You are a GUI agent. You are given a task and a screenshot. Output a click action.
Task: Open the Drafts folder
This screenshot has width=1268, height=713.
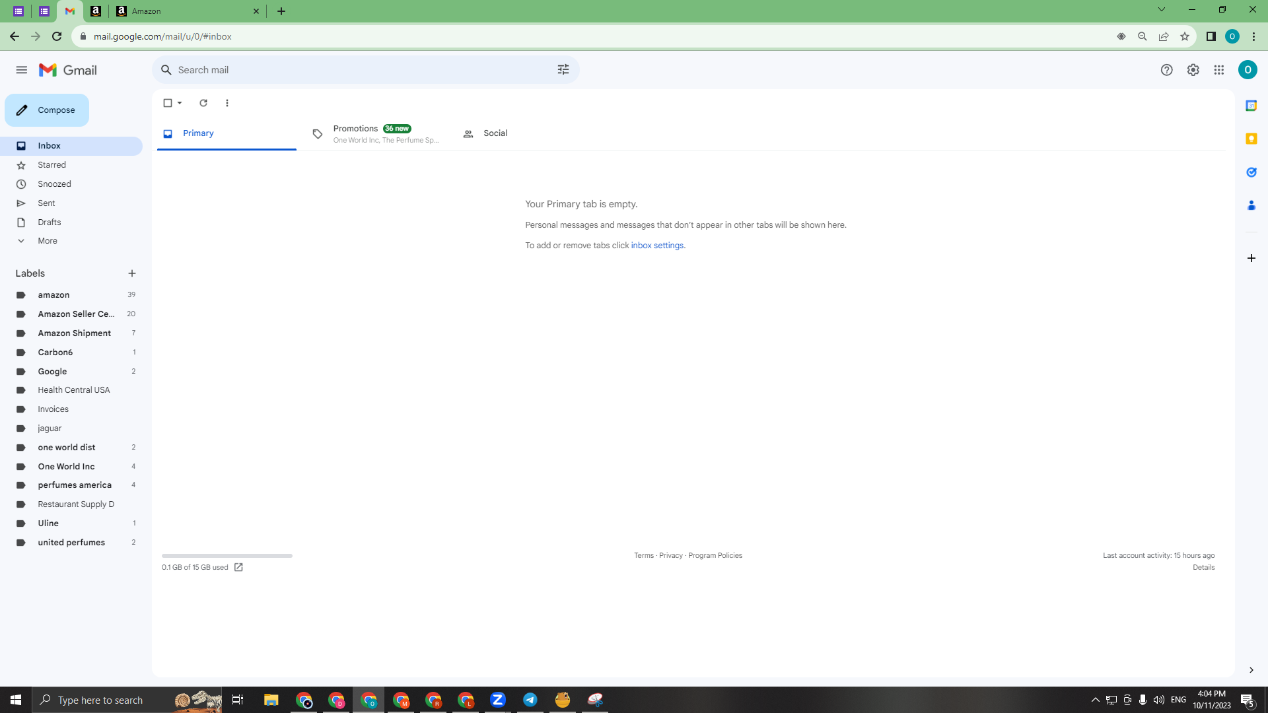(x=50, y=222)
